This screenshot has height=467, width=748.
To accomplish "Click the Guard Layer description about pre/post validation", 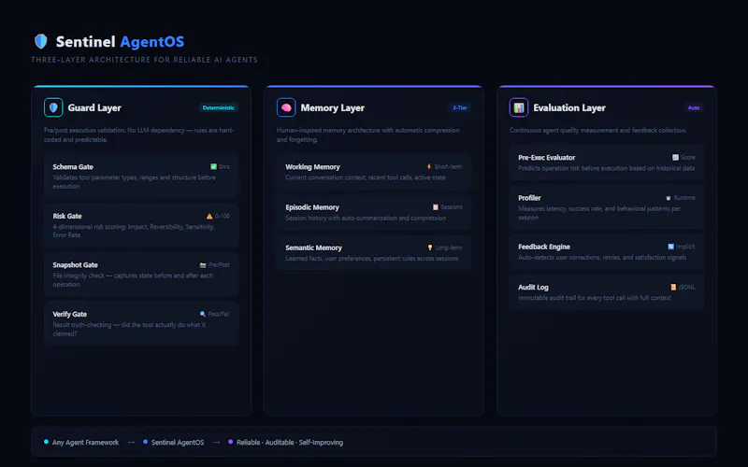I will pos(138,134).
